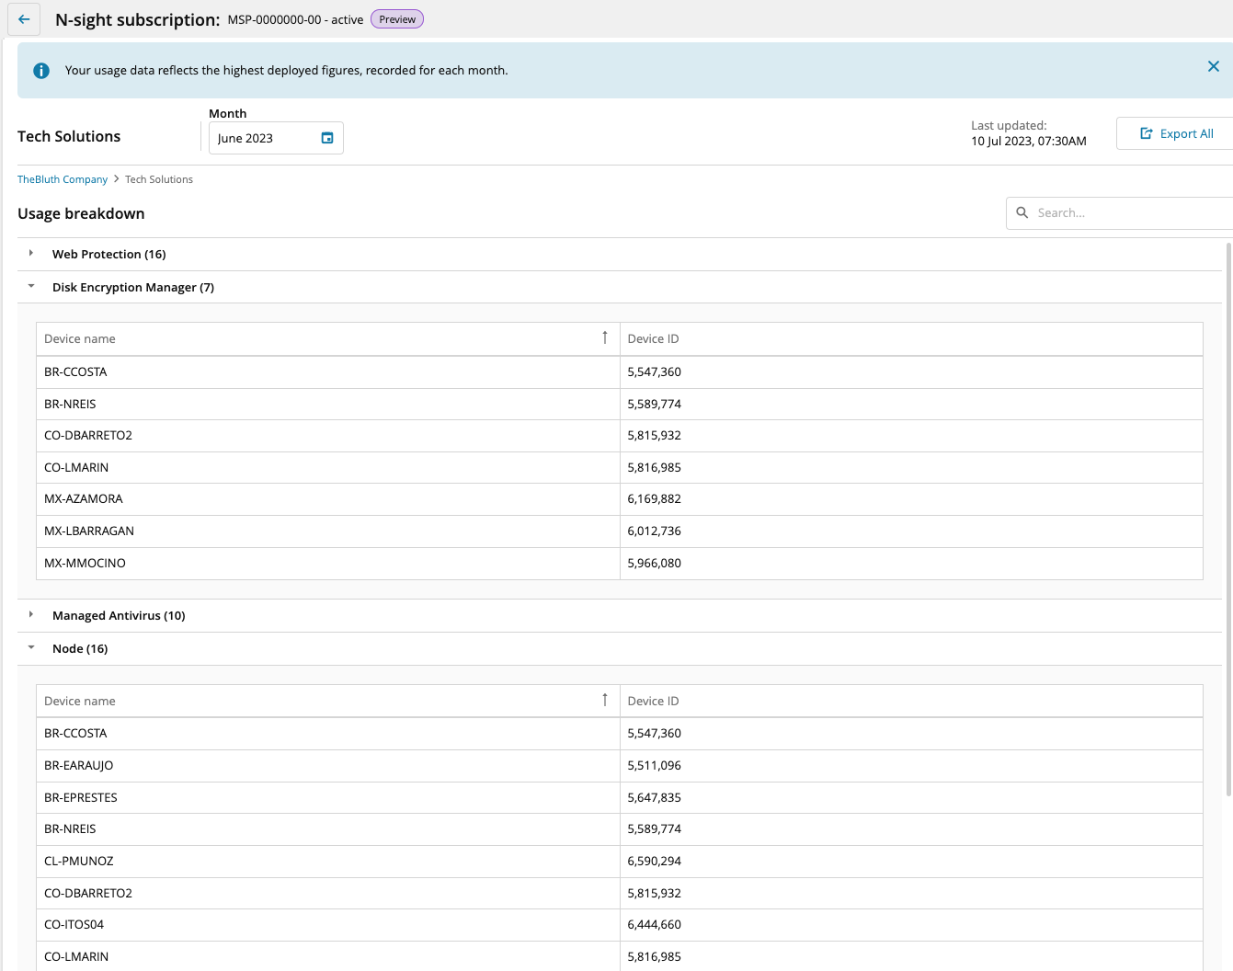Select the MX-AZAMORA row in Disk Encryption
This screenshot has height=971, width=1233.
tap(83, 499)
